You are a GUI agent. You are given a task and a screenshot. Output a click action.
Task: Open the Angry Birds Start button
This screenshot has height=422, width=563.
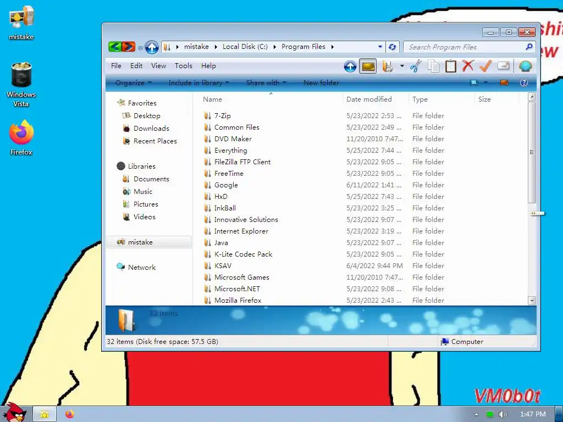pos(14,413)
